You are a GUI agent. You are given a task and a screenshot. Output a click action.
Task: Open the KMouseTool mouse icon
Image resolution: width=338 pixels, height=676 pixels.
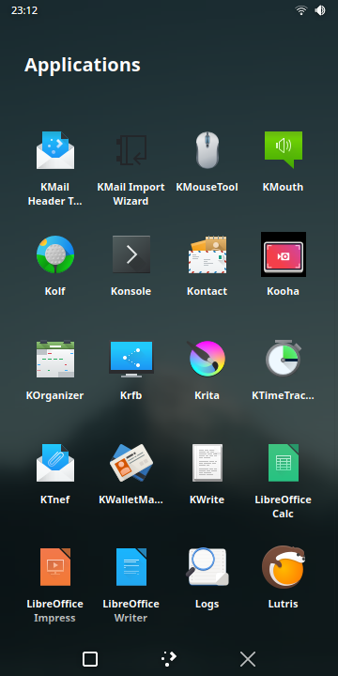pos(207,150)
